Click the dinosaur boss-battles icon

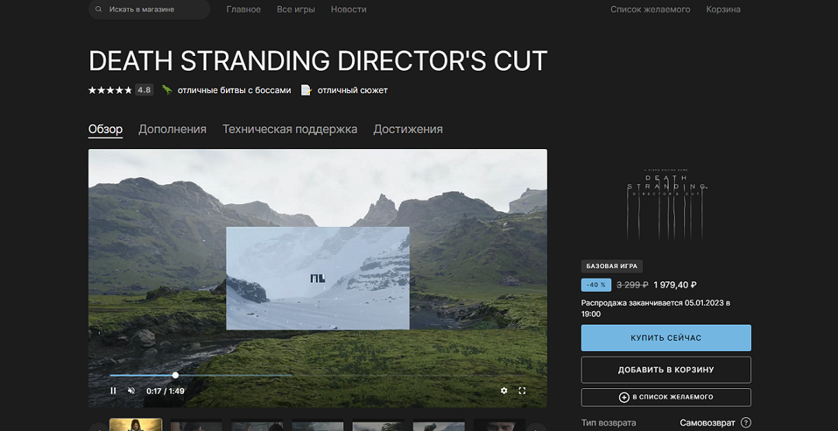click(167, 90)
